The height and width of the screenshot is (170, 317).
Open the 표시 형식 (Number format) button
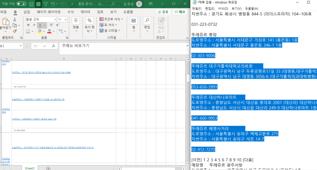pyautogui.click(x=89, y=25)
